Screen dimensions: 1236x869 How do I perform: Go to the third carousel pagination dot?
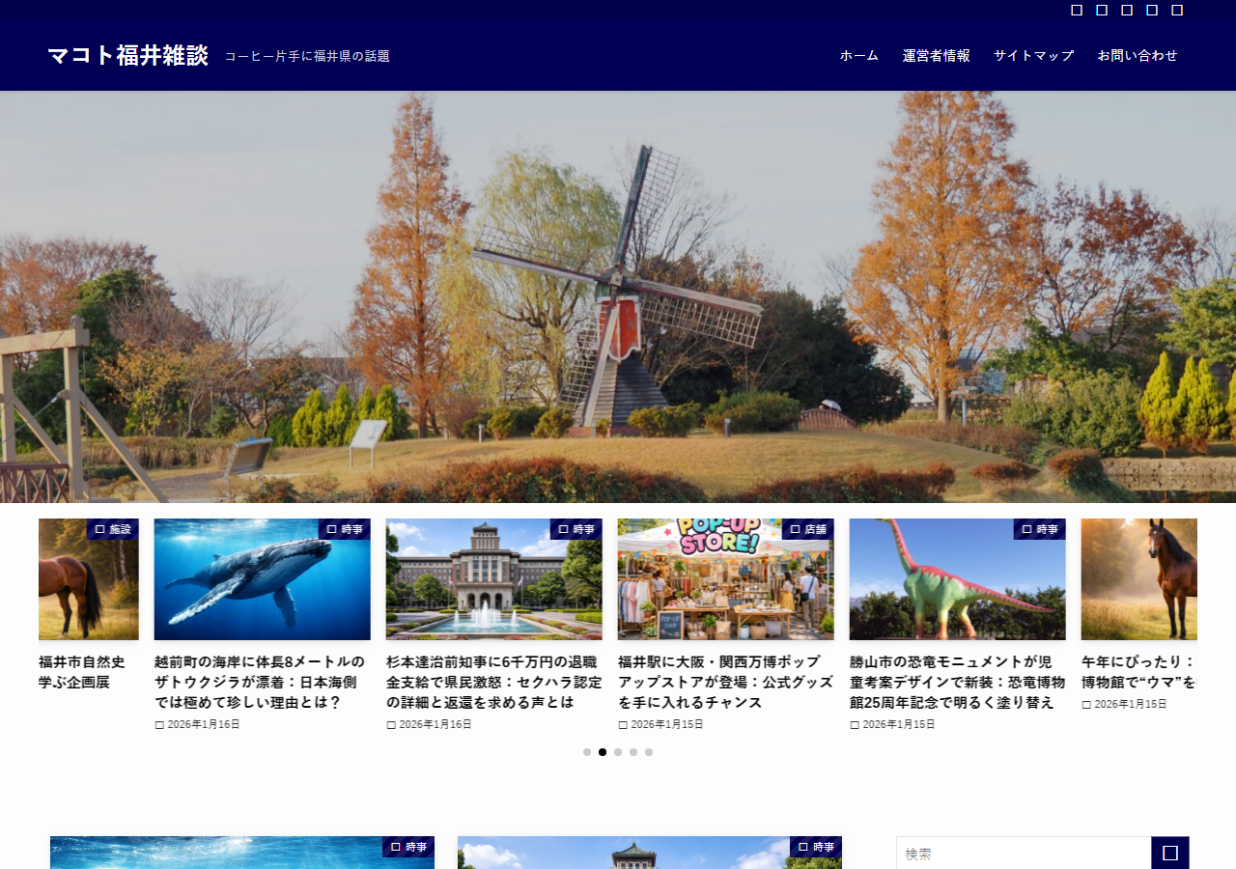(618, 752)
